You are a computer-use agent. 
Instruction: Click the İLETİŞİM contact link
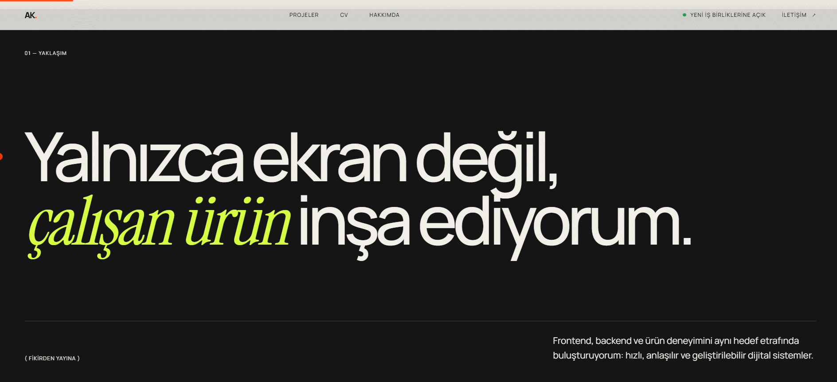coord(794,15)
